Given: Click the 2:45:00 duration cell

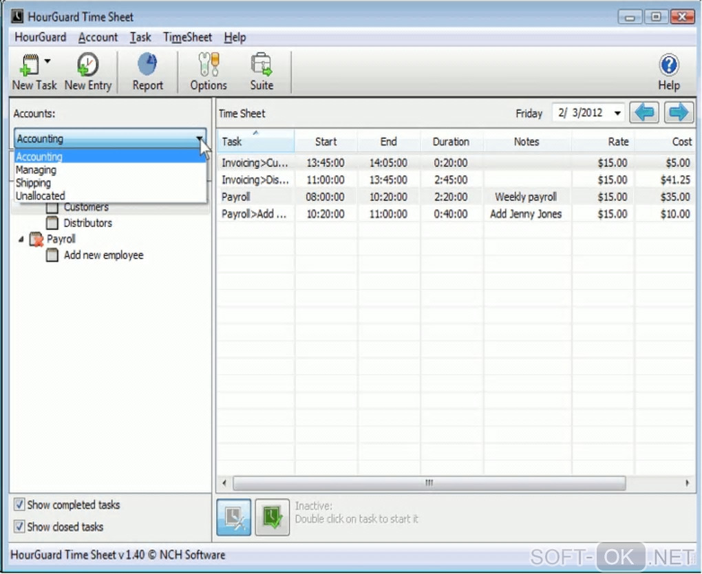Looking at the screenshot, I should point(451,180).
